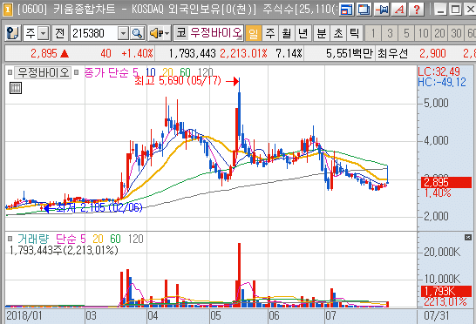Click the 최우선 label
Image resolution: width=476 pixels, height=324 pixels.
point(392,54)
